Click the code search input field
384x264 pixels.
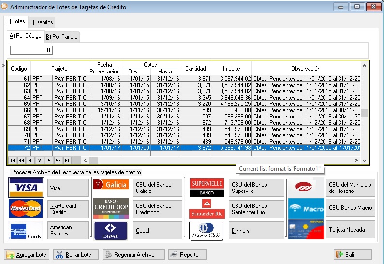[x=31, y=50]
